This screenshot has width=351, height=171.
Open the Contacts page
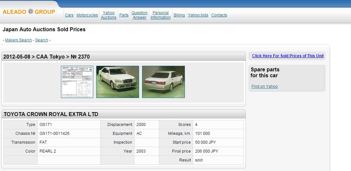click(219, 15)
